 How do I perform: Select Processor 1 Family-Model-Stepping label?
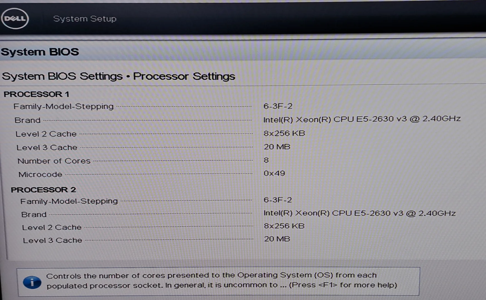tap(63, 106)
